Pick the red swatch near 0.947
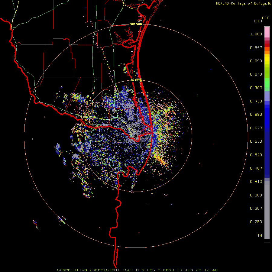 coord(267,45)
